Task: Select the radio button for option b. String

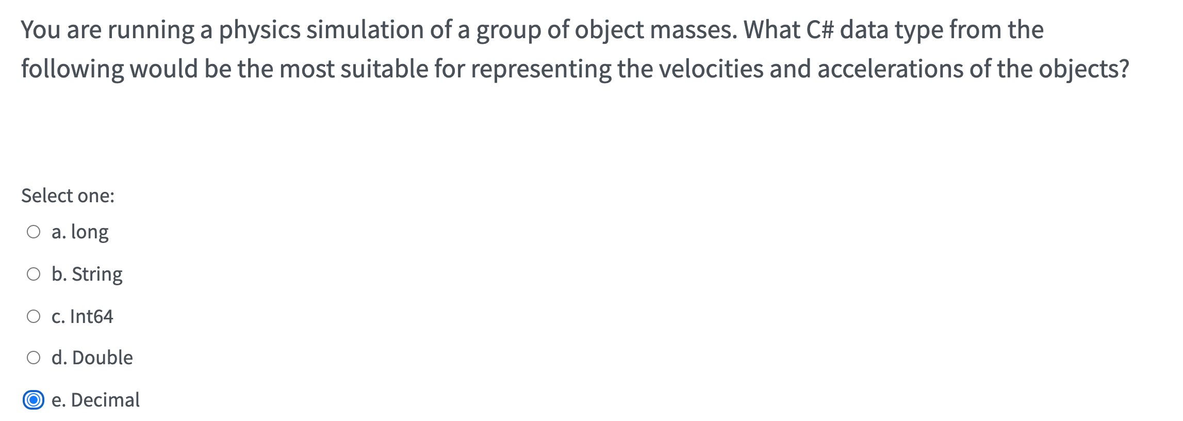Action: [x=34, y=274]
